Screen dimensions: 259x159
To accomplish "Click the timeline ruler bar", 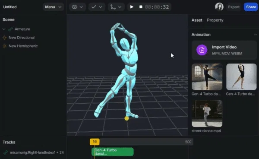I will pyautogui.click(x=142, y=142).
